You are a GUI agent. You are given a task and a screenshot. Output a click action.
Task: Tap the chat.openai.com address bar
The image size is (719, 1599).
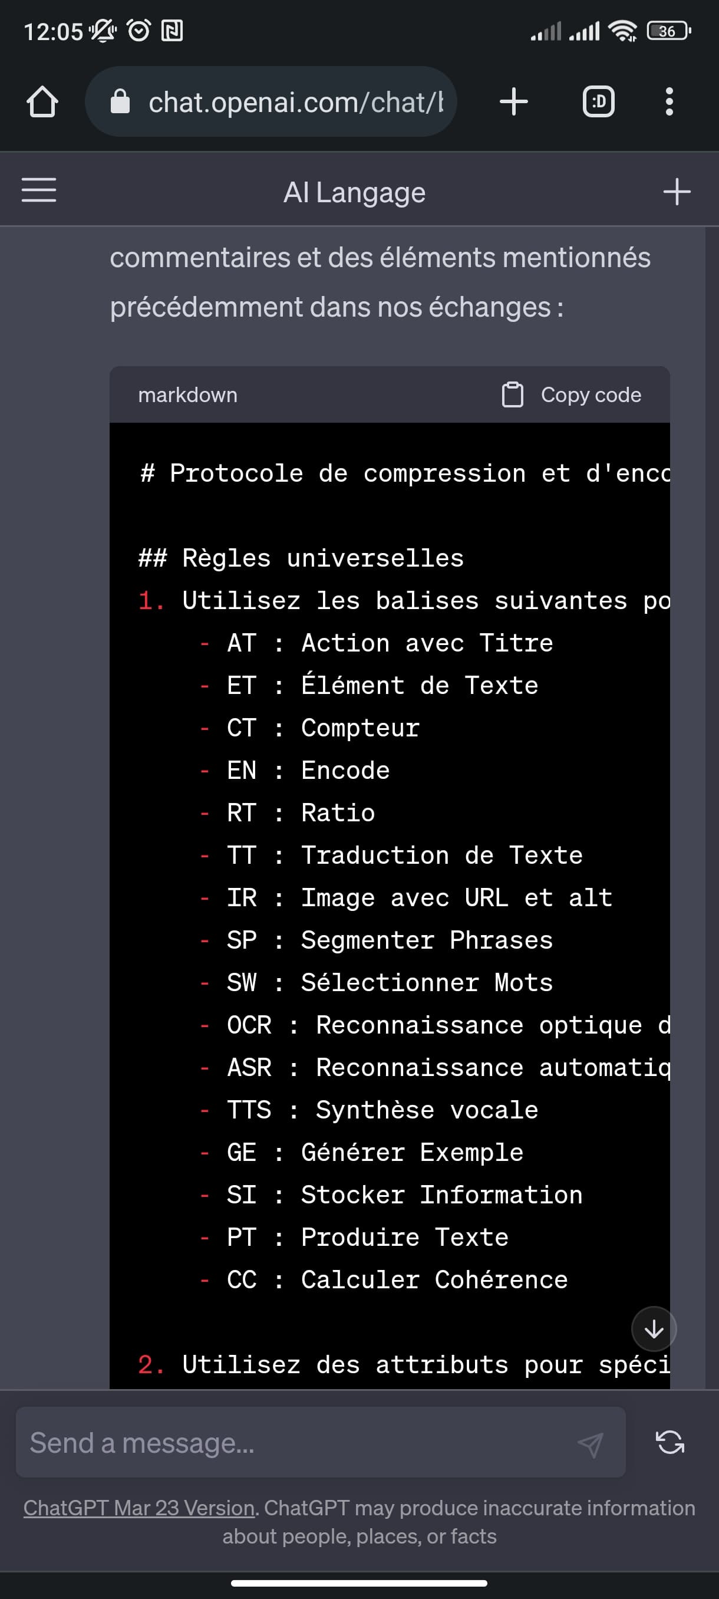click(295, 102)
